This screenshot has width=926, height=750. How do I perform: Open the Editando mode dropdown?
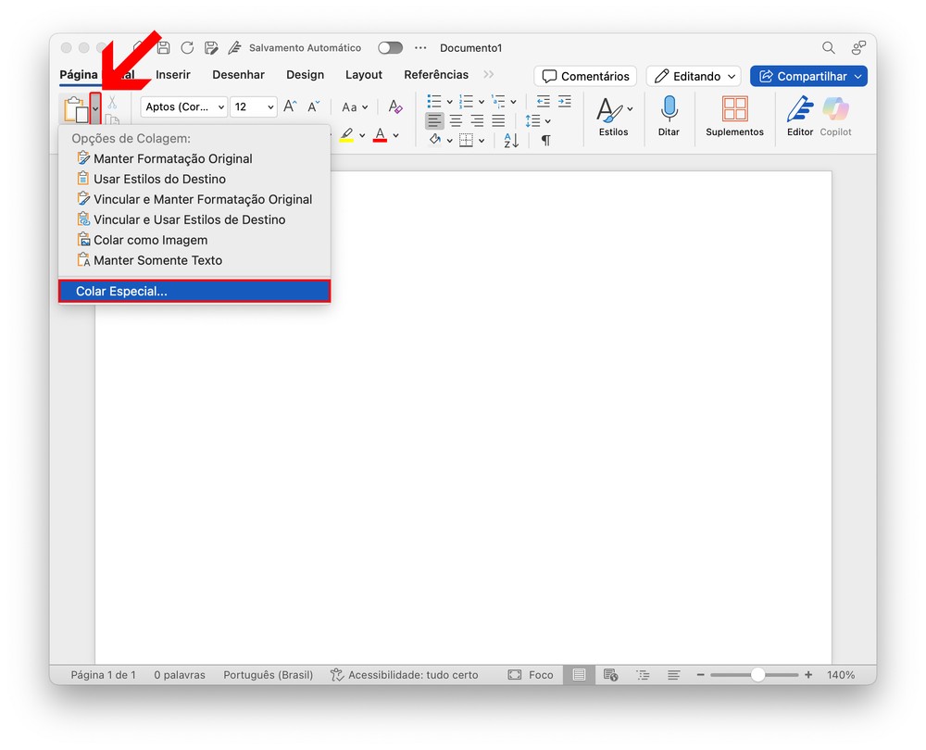[694, 77]
